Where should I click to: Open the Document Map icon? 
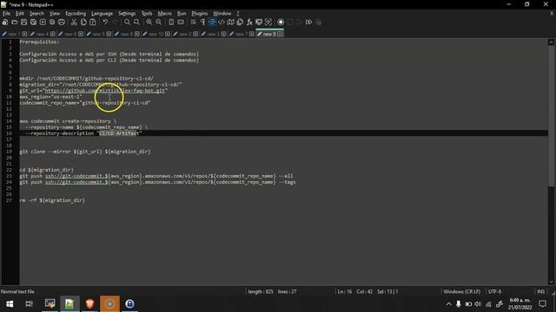(x=231, y=22)
